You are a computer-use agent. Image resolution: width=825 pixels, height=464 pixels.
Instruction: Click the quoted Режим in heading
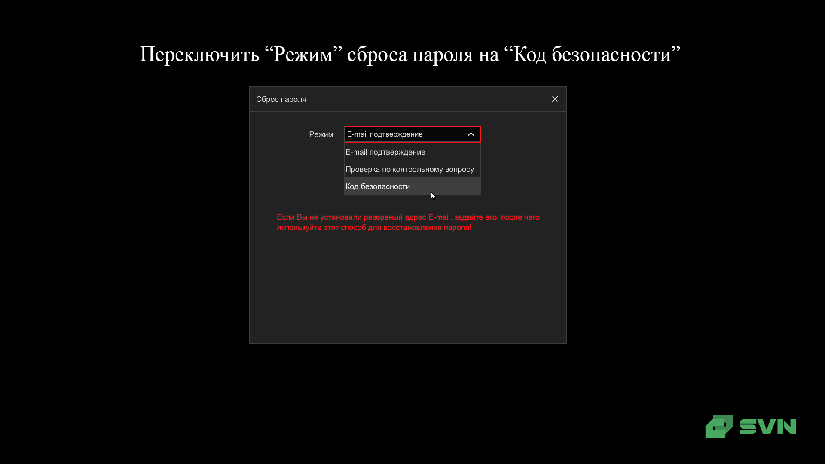pyautogui.click(x=303, y=55)
